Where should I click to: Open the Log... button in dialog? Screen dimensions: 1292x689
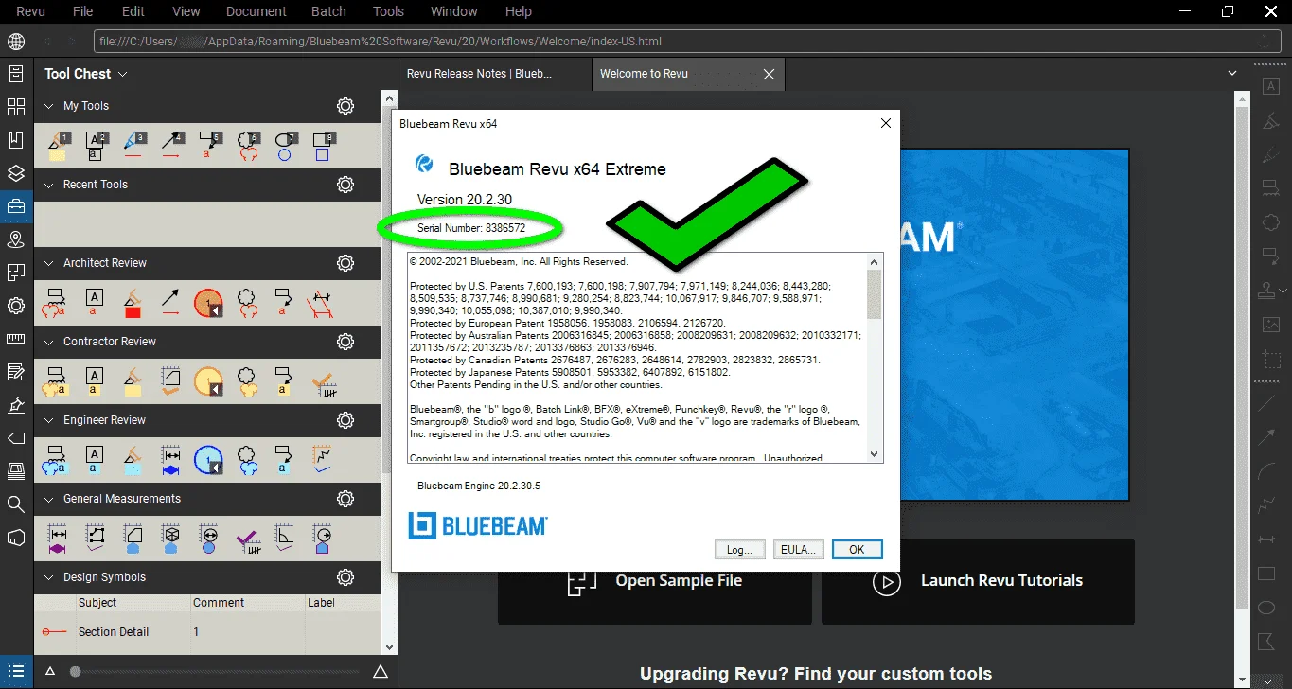tap(739, 550)
